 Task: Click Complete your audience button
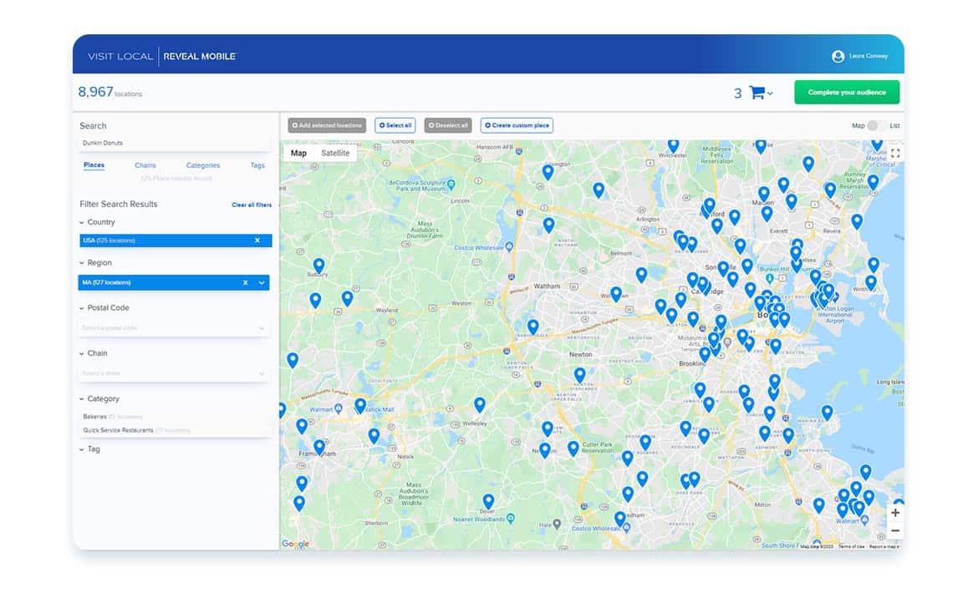[847, 92]
